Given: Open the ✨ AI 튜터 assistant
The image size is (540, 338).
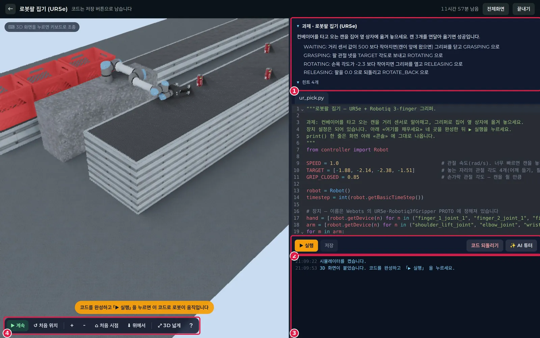Looking at the screenshot, I should [521, 245].
